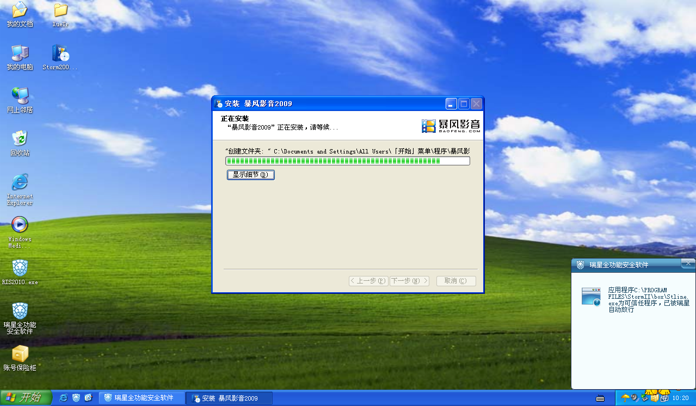
Task: Select the Internet Explorer desktop icon
Action: click(x=20, y=189)
